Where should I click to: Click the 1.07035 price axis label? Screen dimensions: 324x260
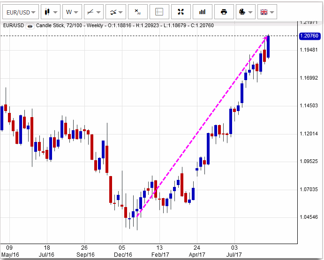(x=309, y=190)
